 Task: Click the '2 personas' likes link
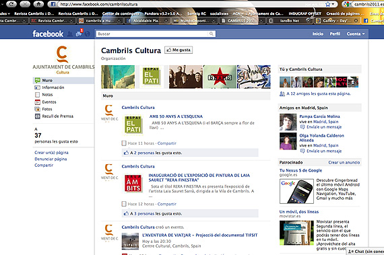pos(144,153)
